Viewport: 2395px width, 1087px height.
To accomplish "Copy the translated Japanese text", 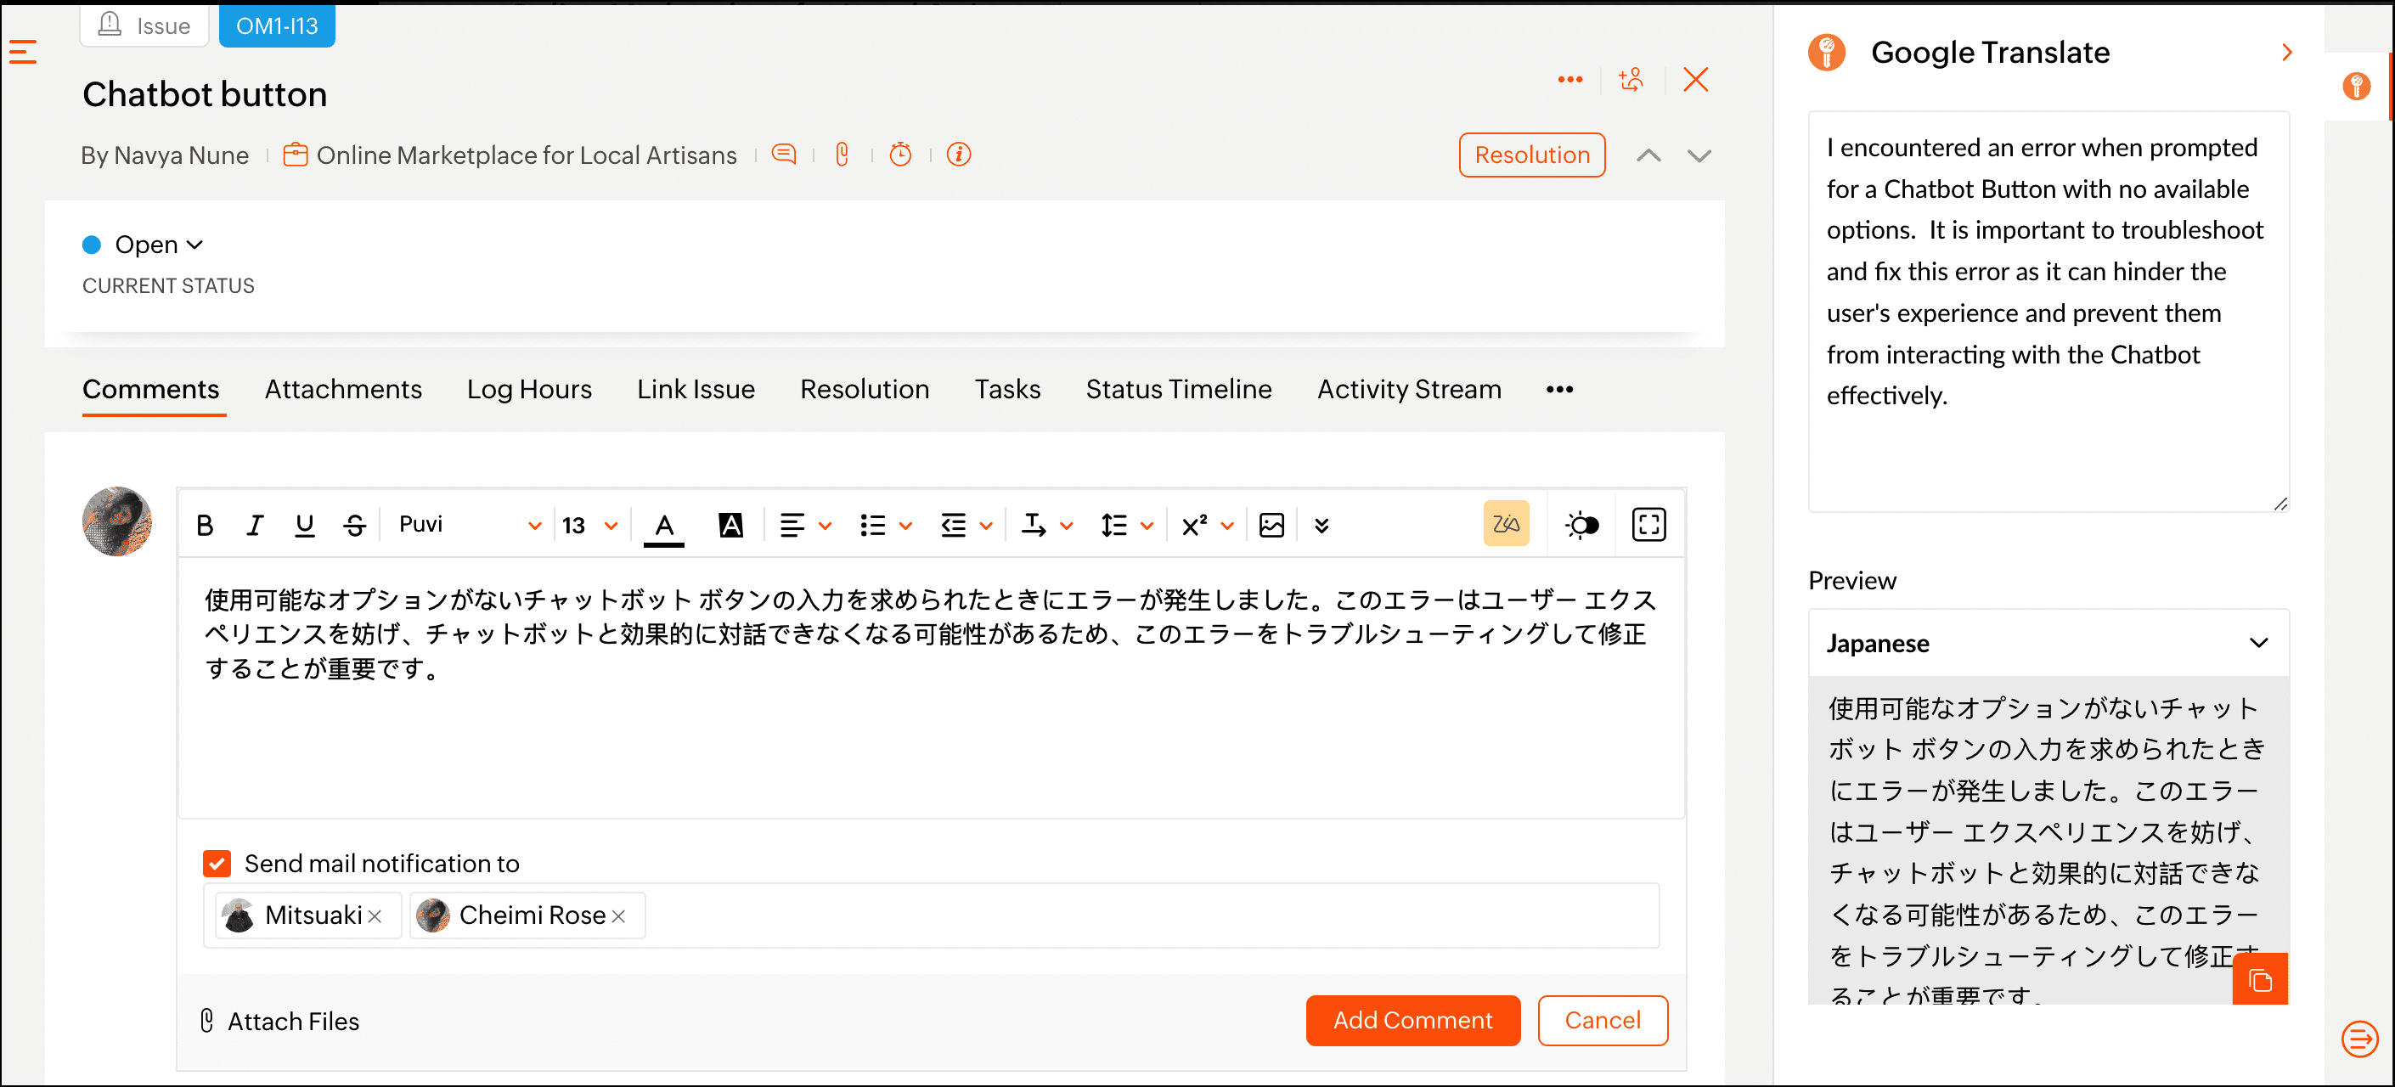I will click(x=2259, y=979).
